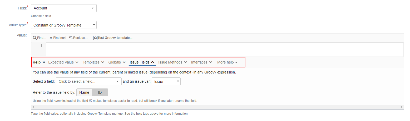Open the Globals help tab
Screen dimensions: 410x121
point(116,62)
